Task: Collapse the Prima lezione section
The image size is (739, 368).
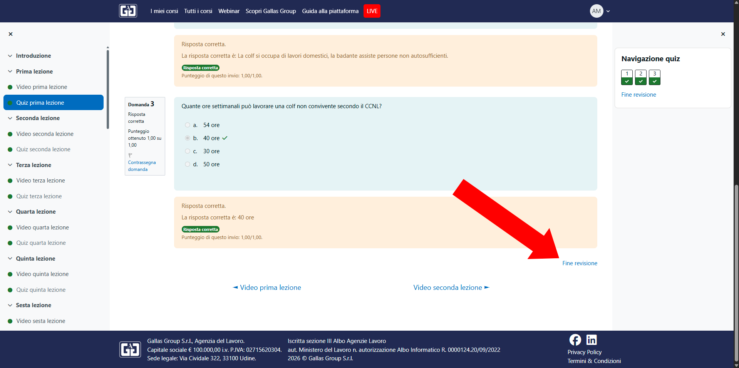Action: (x=10, y=72)
